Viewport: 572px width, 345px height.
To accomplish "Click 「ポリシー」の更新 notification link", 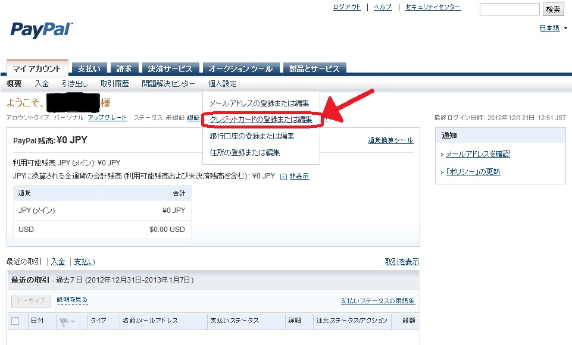I will 473,172.
